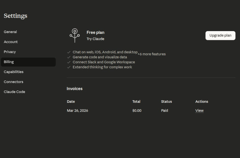Click checkmark beside Chat on web feature
The height and width of the screenshot is (158, 240).
69,52
